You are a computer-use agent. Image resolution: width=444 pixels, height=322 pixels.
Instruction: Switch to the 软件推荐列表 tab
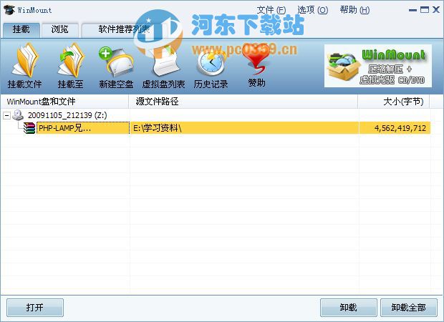point(124,29)
